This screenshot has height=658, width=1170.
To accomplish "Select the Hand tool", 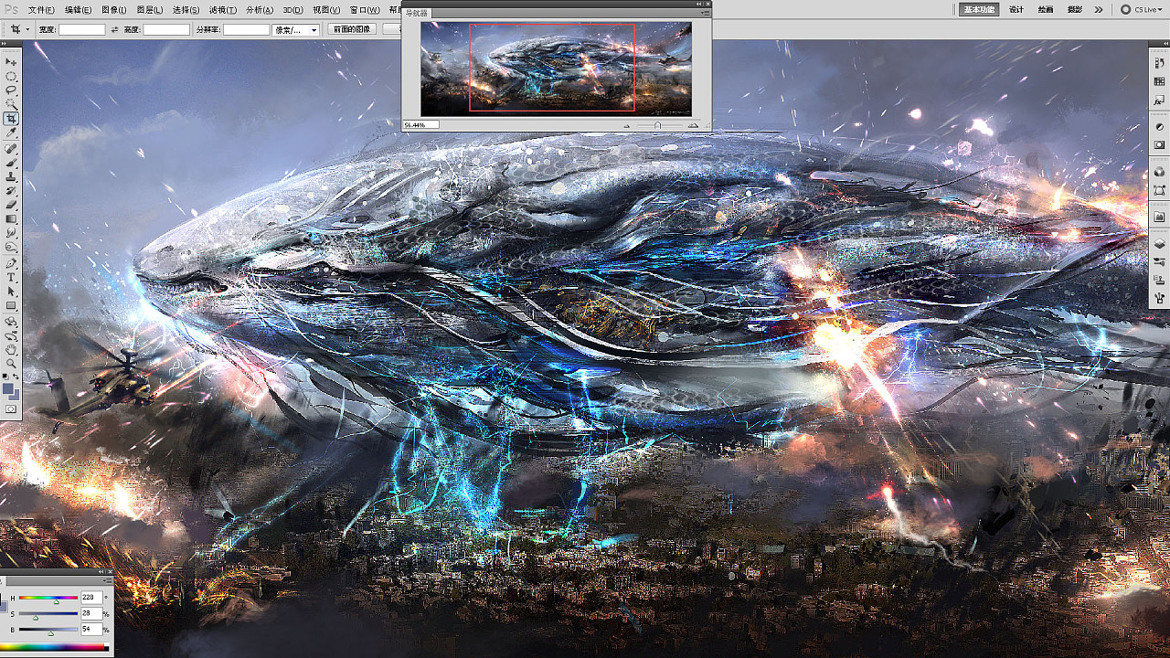I will (11, 349).
